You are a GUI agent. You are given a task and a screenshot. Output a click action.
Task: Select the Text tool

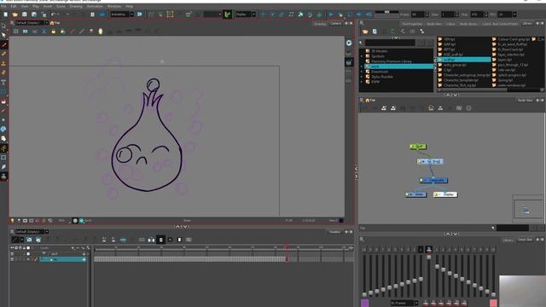pyautogui.click(x=3, y=82)
